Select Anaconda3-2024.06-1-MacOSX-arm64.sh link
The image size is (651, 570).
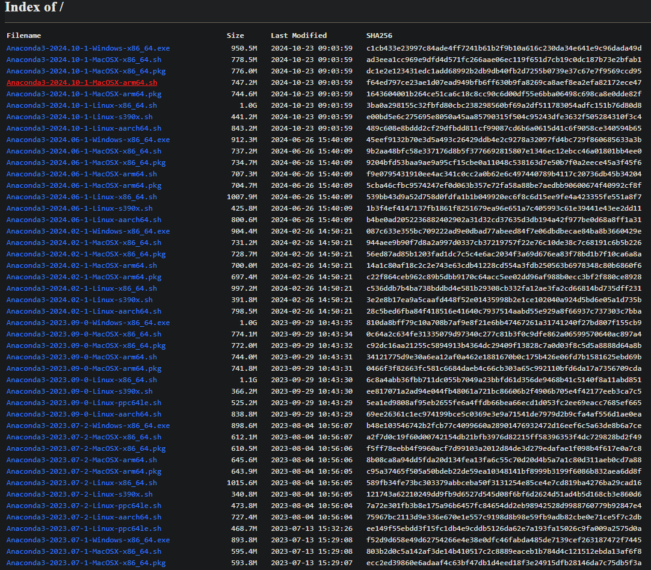pyautogui.click(x=82, y=174)
